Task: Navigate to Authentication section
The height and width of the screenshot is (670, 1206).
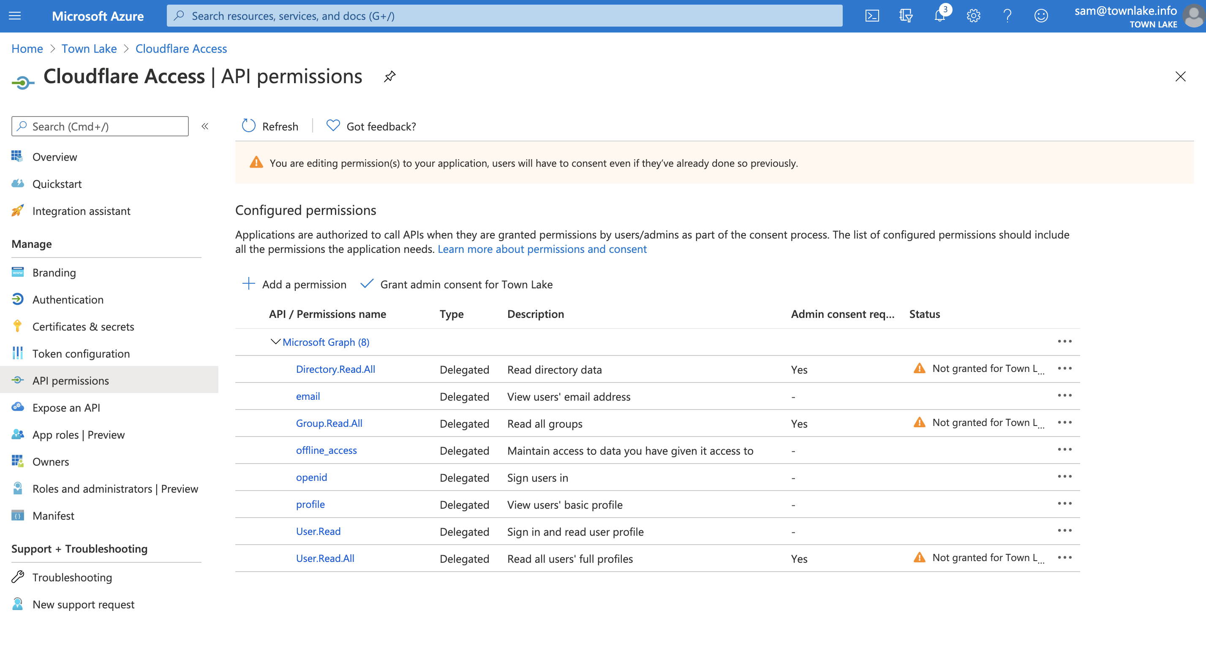Action: coord(68,299)
